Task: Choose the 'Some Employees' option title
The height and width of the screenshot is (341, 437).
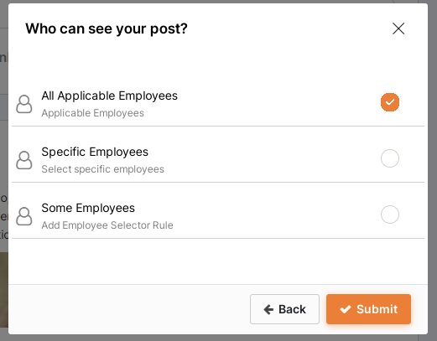Action: pyautogui.click(x=88, y=208)
